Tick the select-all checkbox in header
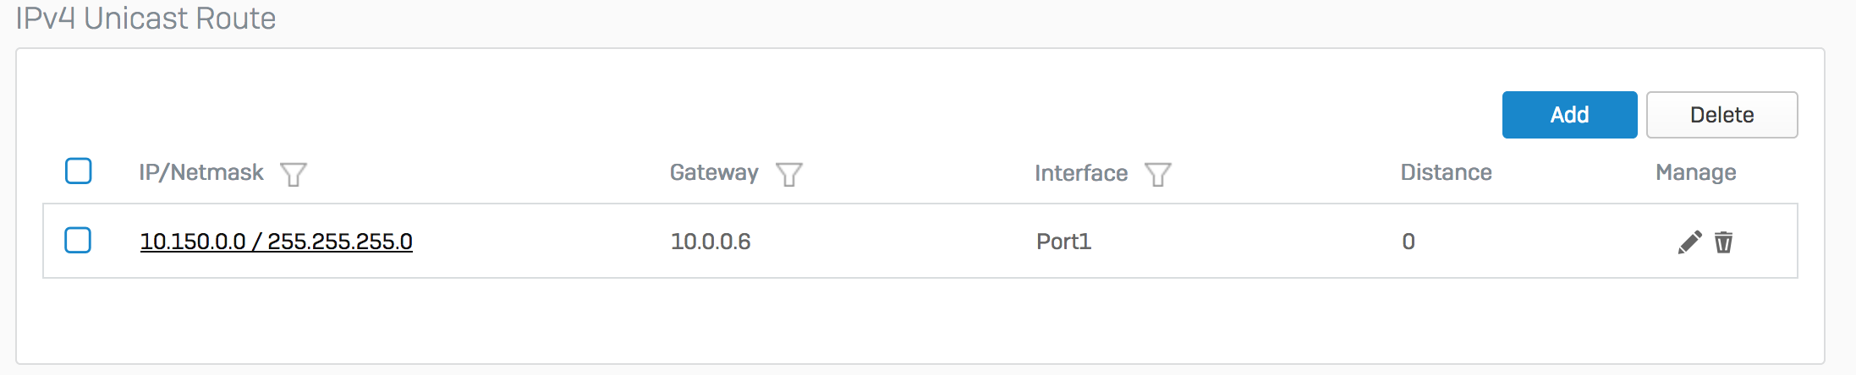 tap(79, 171)
